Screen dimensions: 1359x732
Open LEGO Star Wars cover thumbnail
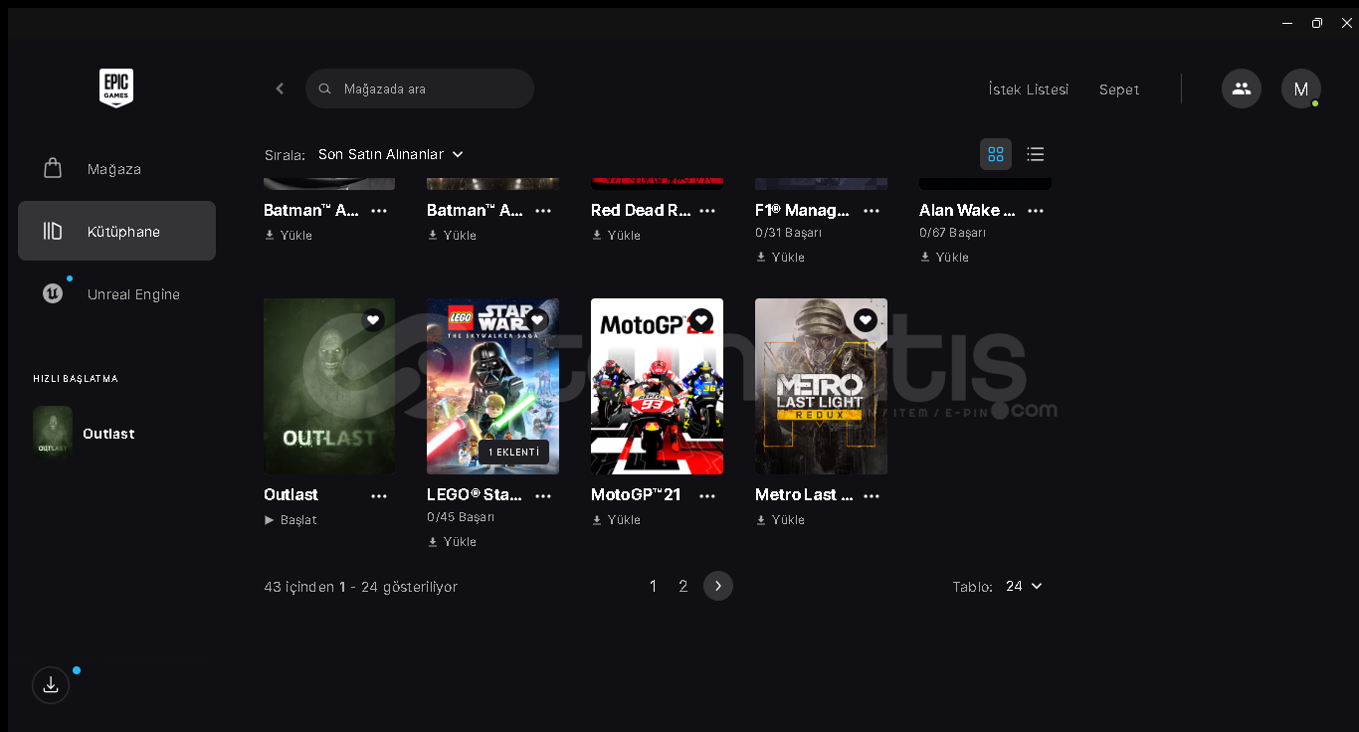[x=492, y=386]
